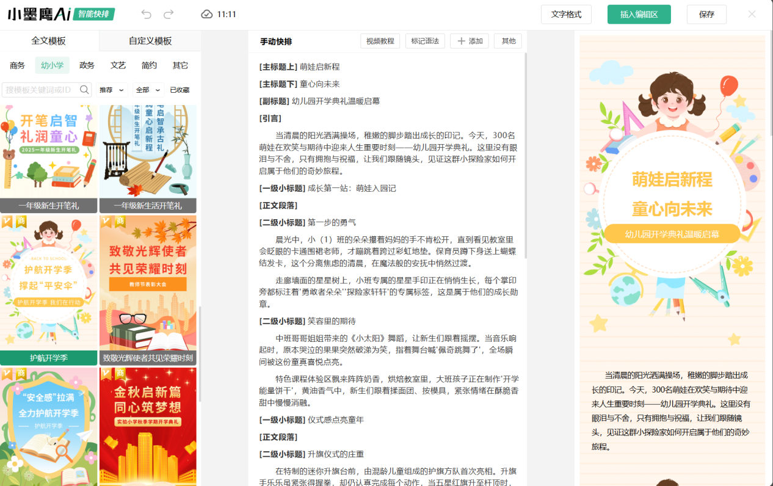773x486 pixels.
Task: Select the 幼小学 category
Action: (53, 65)
